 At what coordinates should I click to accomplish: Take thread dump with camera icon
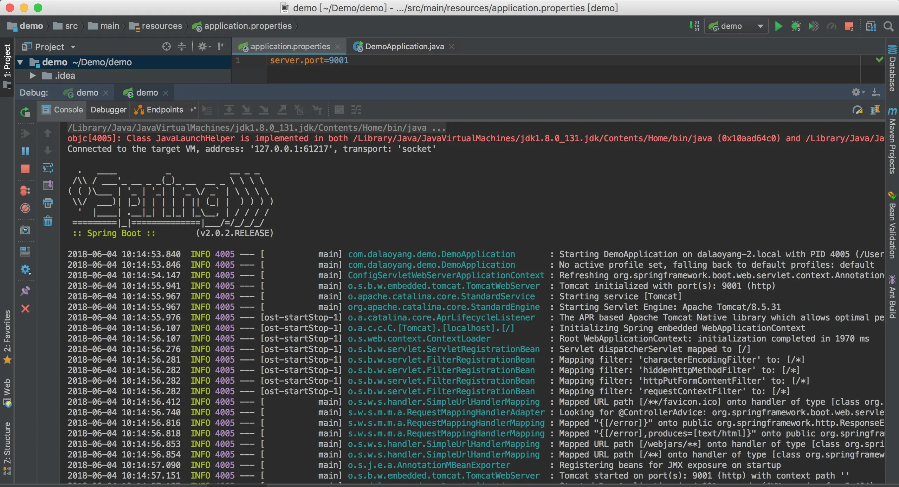[x=25, y=230]
